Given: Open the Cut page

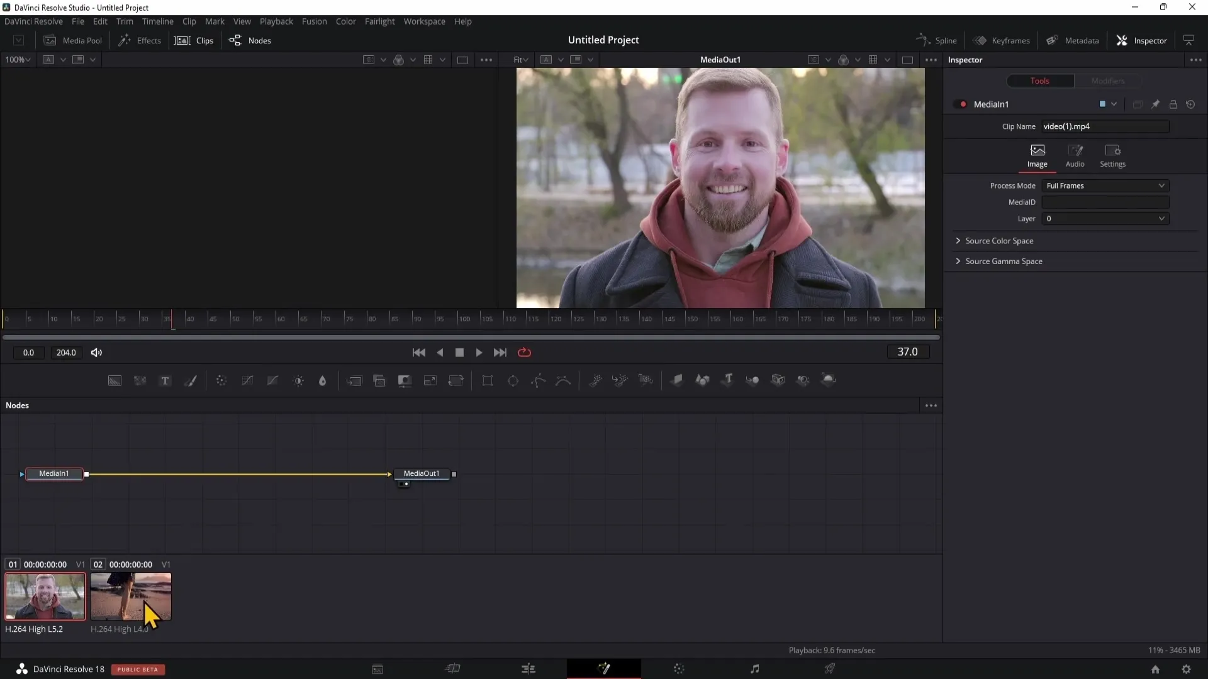Looking at the screenshot, I should (x=452, y=669).
